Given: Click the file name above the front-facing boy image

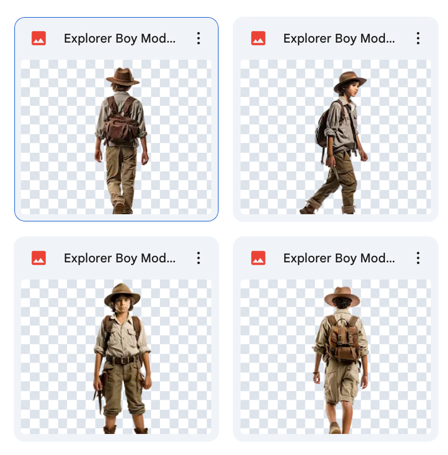Looking at the screenshot, I should pyautogui.click(x=119, y=258).
